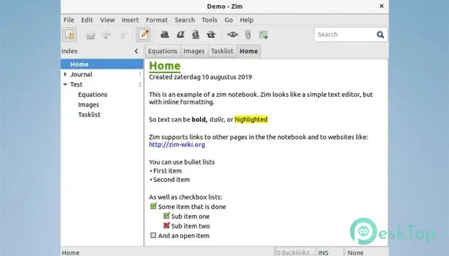This screenshot has height=256, width=449.
Task: Toggle the editable notebook pencil icon
Action: coord(143,35)
